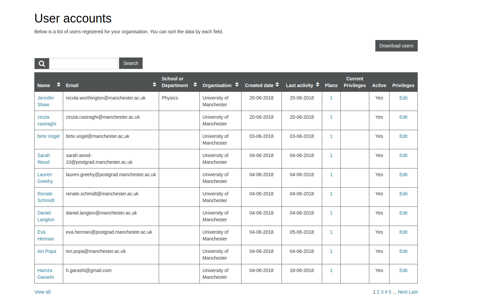
Task: Click the magnifying glass search icon
Action: coord(42,64)
